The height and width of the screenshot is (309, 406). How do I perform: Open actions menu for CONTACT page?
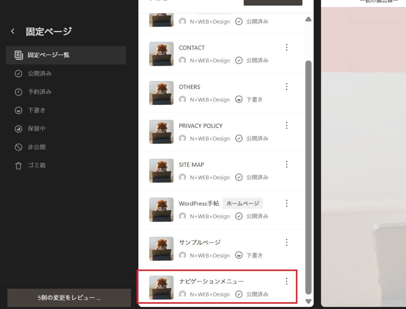coord(287,47)
